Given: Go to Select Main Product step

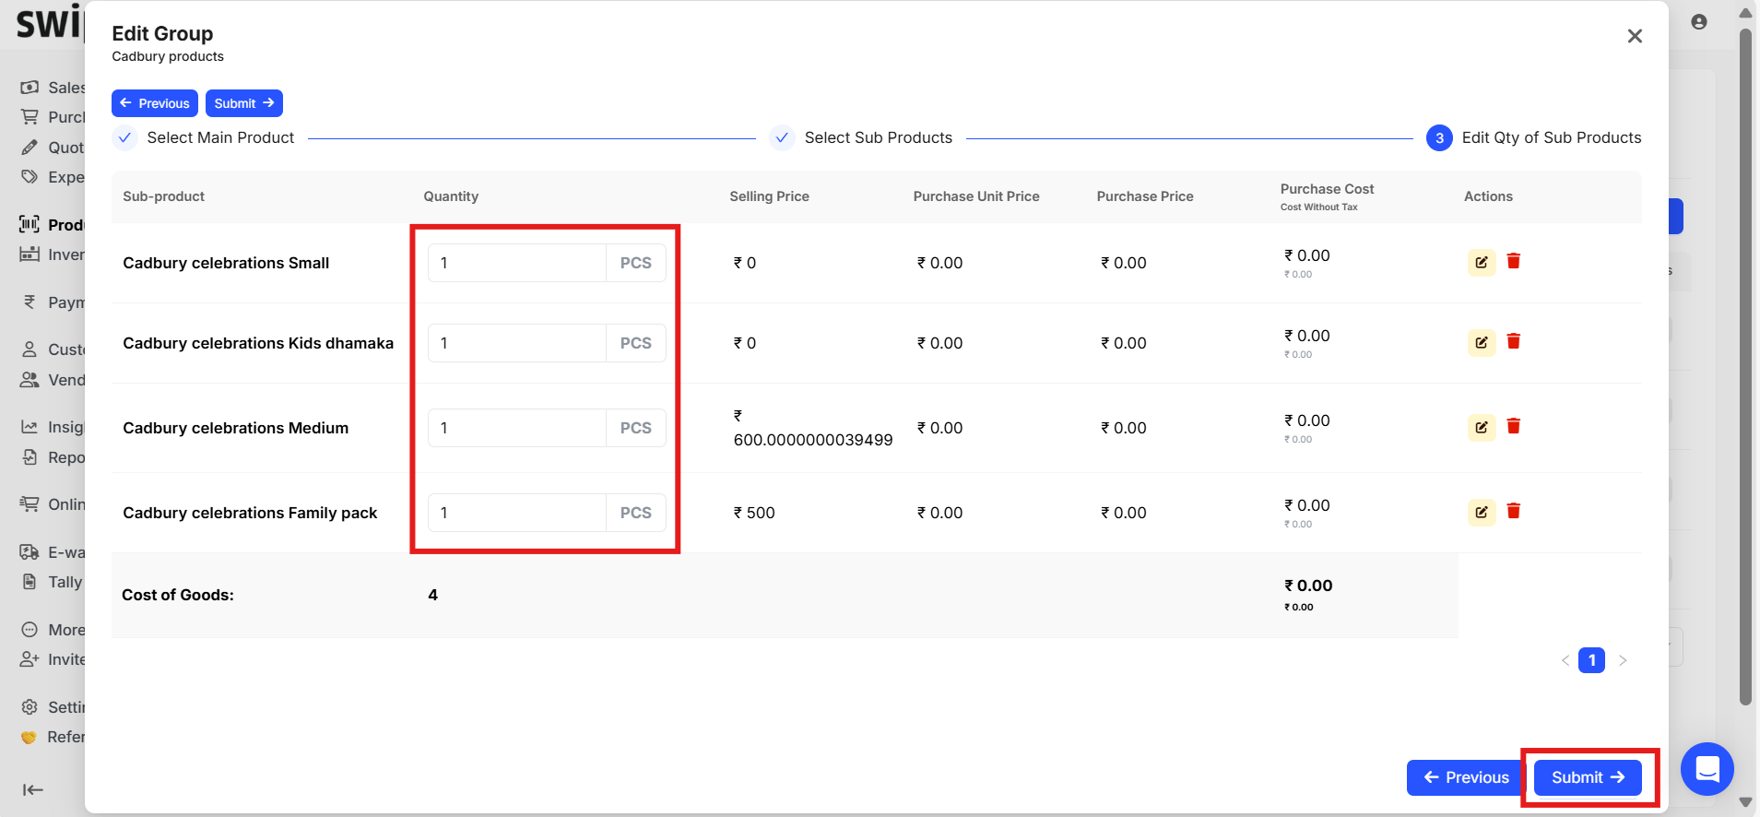Looking at the screenshot, I should click(x=204, y=137).
